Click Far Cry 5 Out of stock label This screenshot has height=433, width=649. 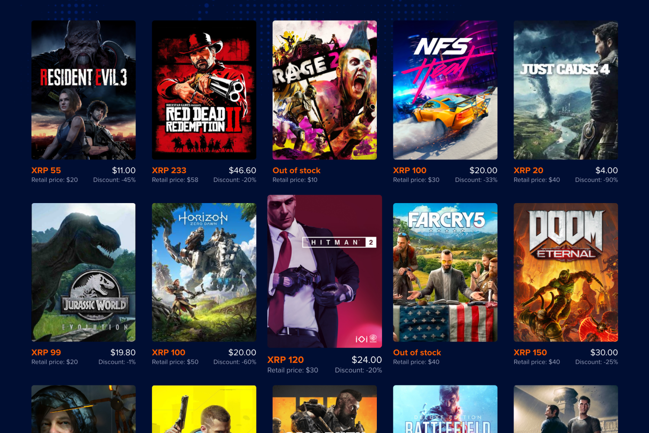(x=417, y=352)
